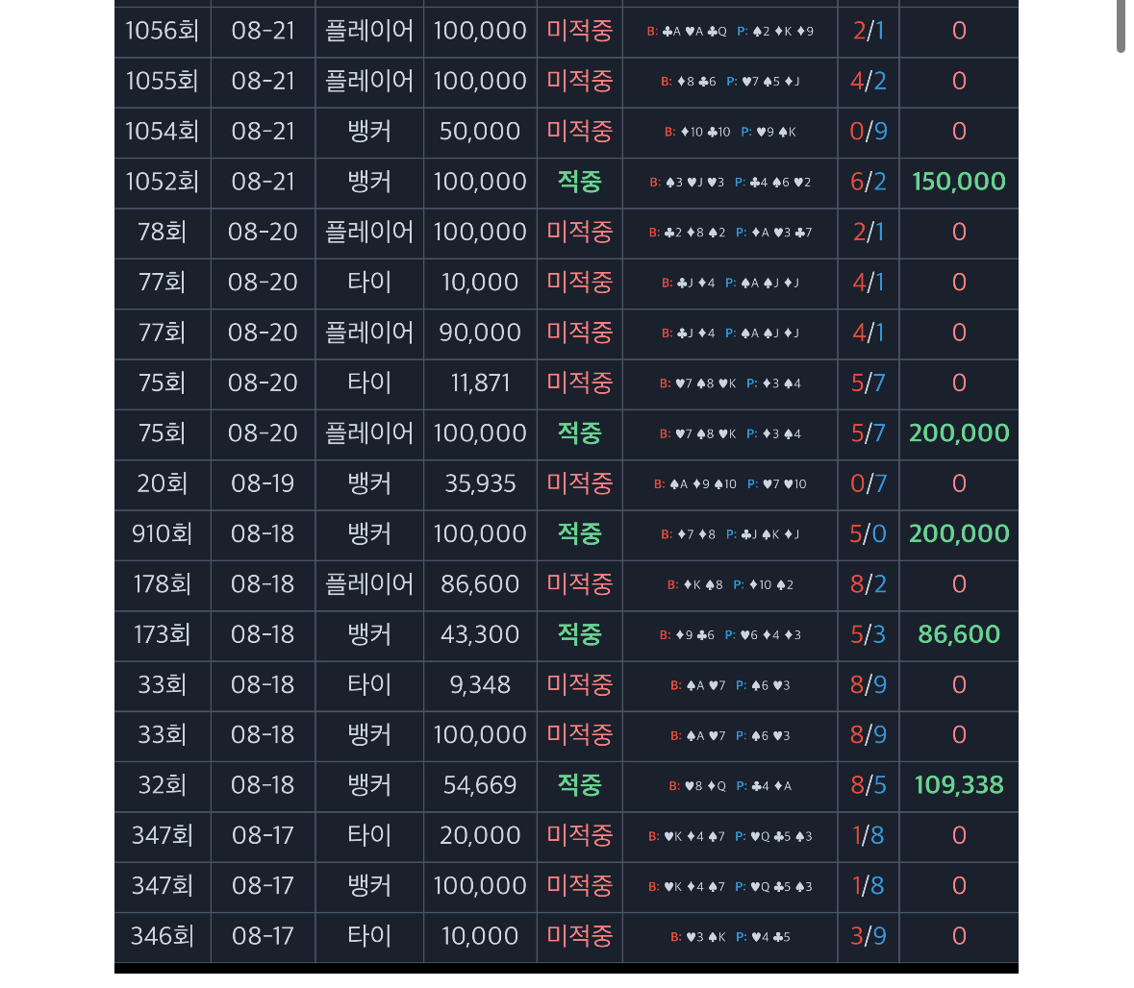Image resolution: width=1134 pixels, height=988 pixels.
Task: Click the card results in row 20회
Action: point(730,484)
